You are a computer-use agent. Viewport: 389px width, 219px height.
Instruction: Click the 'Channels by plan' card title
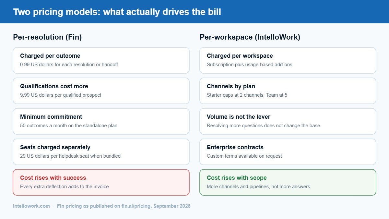pos(231,86)
